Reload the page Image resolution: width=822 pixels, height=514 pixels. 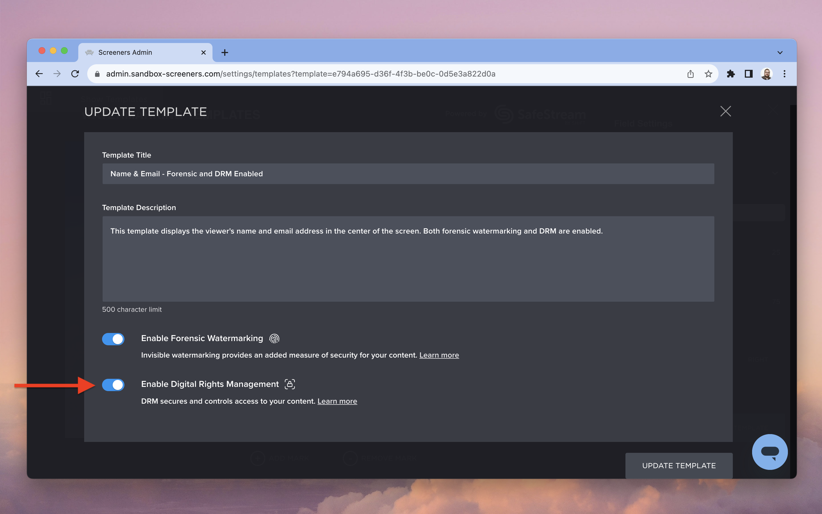tap(75, 74)
